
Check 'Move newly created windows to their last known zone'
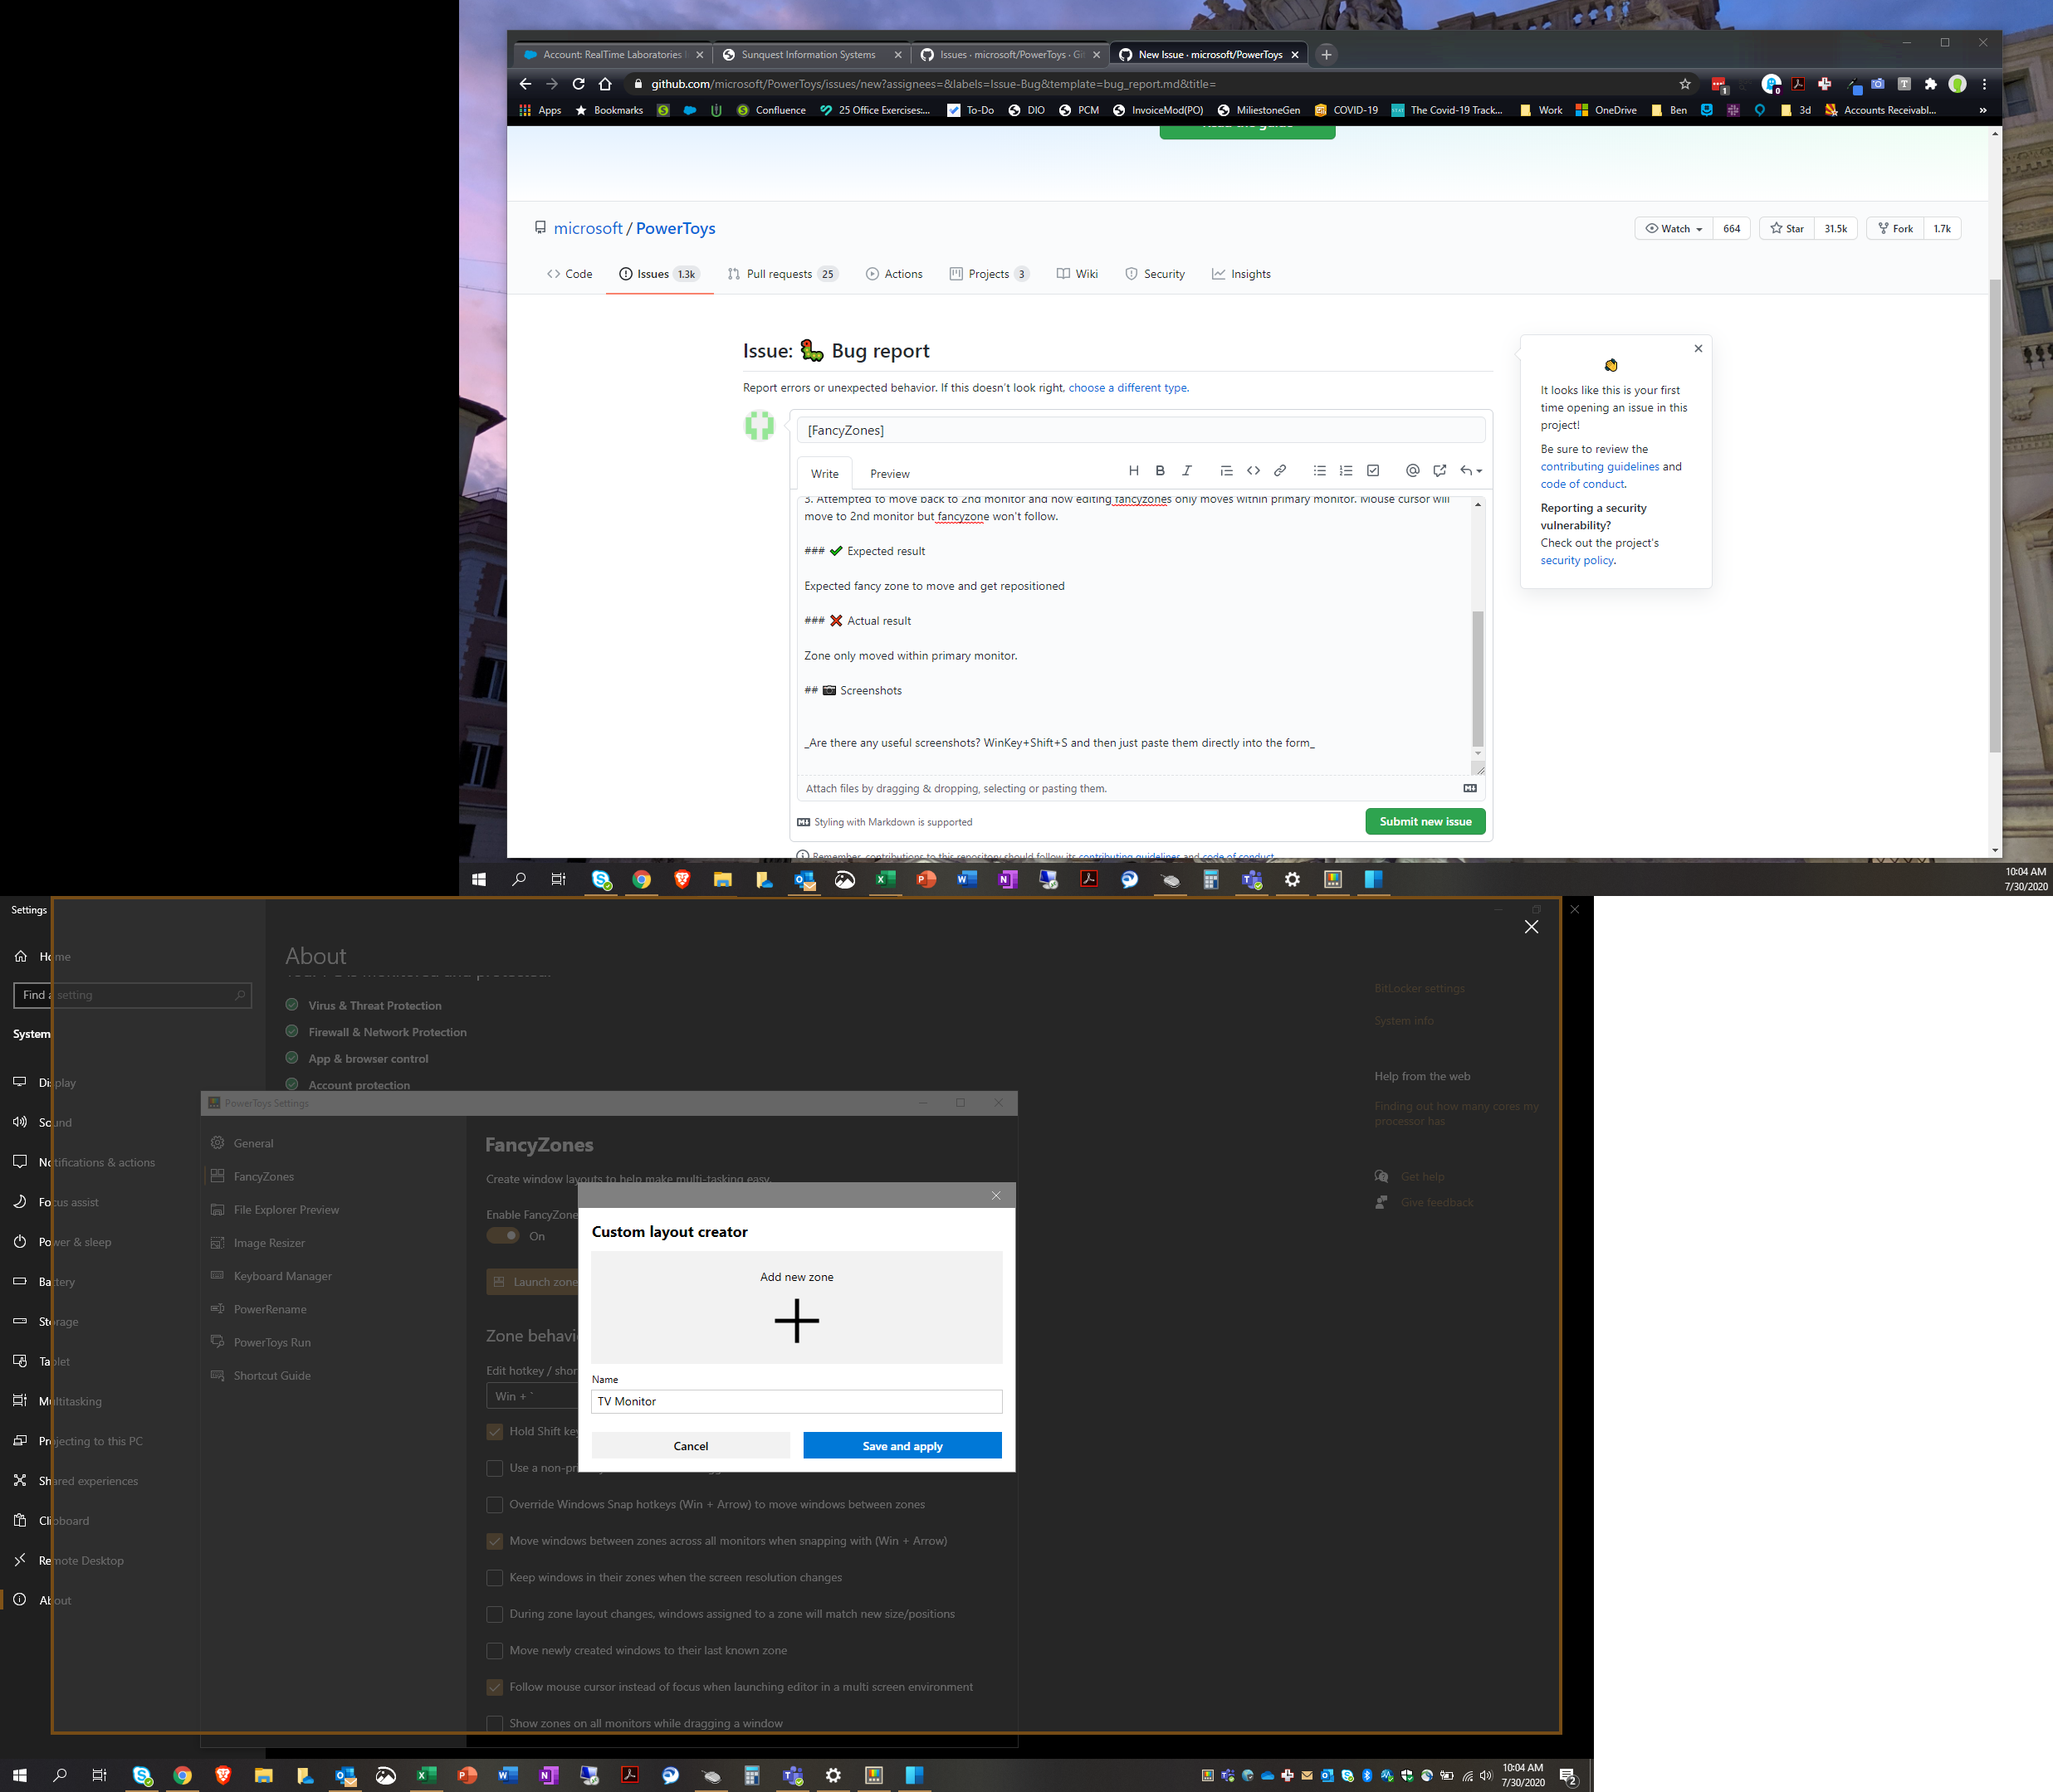(496, 1650)
